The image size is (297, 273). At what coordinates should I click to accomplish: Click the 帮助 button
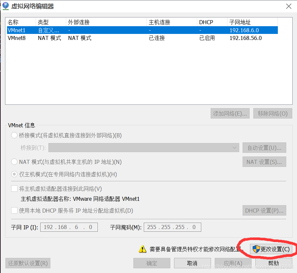pyautogui.click(x=274, y=263)
